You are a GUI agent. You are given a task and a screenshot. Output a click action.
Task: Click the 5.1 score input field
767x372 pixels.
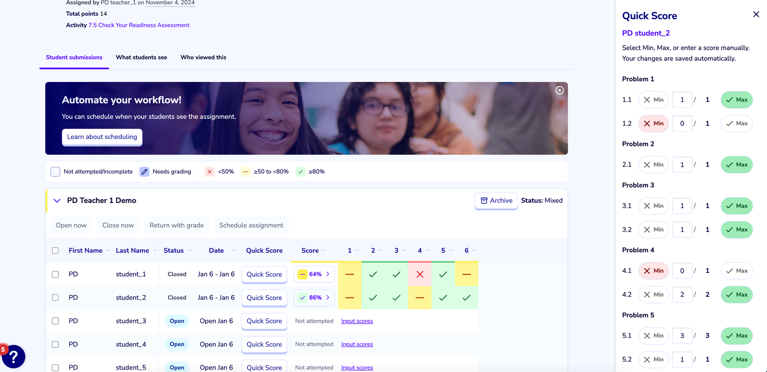[x=682, y=336]
